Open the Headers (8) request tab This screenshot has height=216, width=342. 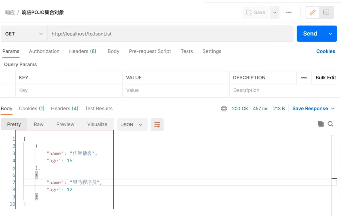tap(83, 51)
